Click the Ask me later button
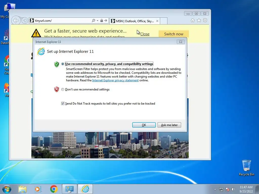 coord(169,125)
